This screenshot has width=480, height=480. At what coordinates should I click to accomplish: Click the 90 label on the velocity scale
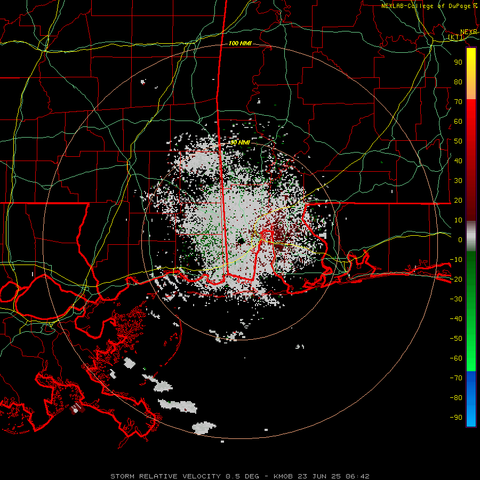click(458, 62)
